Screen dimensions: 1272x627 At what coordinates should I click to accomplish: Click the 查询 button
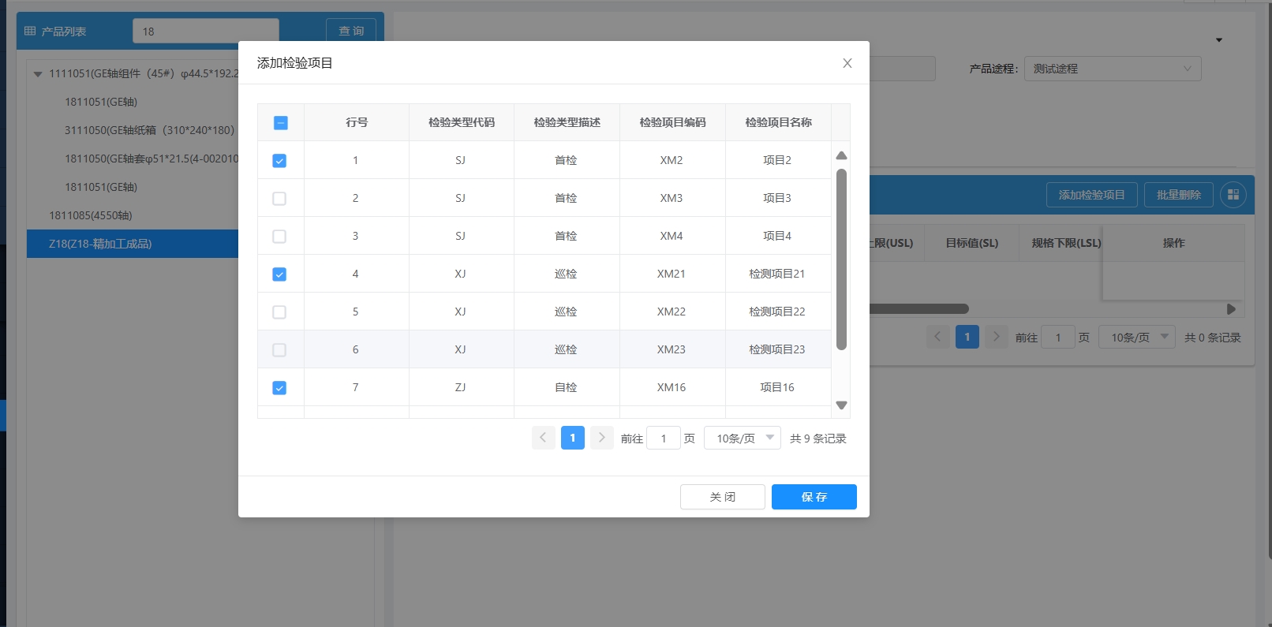click(351, 31)
